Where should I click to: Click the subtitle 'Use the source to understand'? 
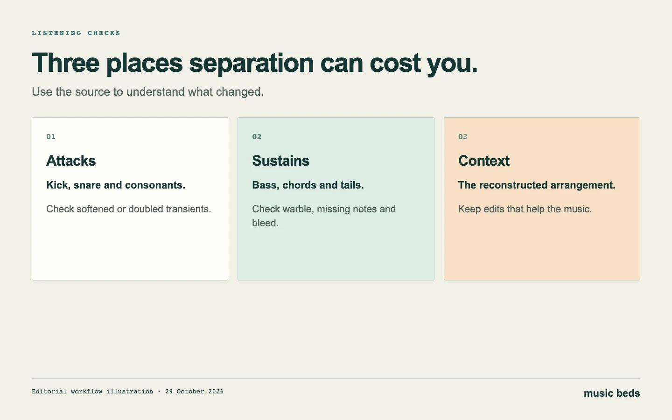[147, 92]
